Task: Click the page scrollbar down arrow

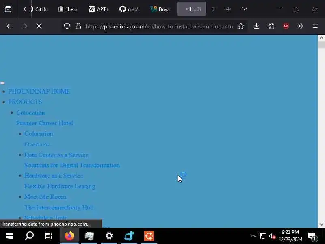Action: (x=321, y=224)
